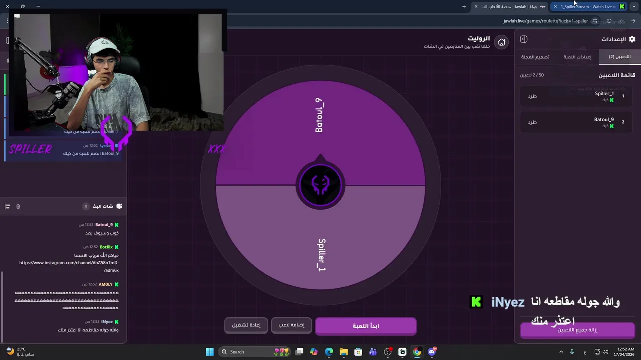Image resolution: width=641 pixels, height=360 pixels.
Task: Start game with ابدأ اللعبة button
Action: point(366,326)
